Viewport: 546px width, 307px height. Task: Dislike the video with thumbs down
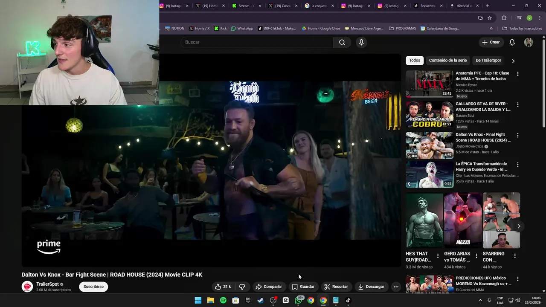point(242,287)
